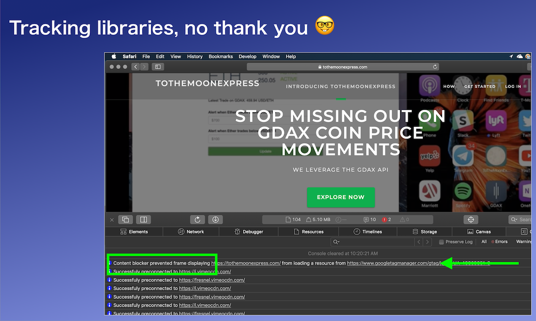Close the Web Inspector with the X

click(112, 220)
